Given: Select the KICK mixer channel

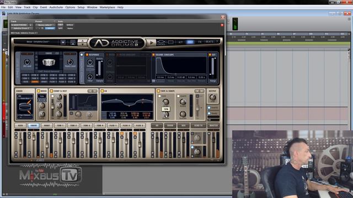Looking at the screenshot, I should tap(20, 125).
